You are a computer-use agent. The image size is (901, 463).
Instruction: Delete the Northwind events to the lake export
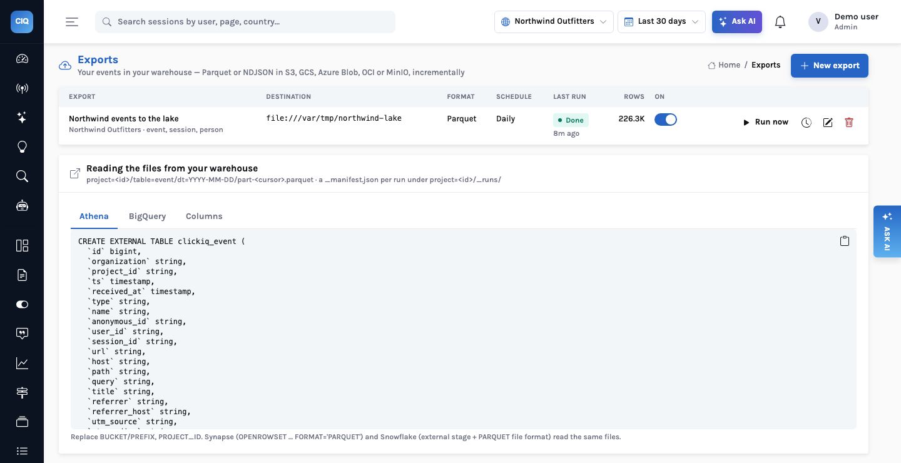click(x=849, y=123)
